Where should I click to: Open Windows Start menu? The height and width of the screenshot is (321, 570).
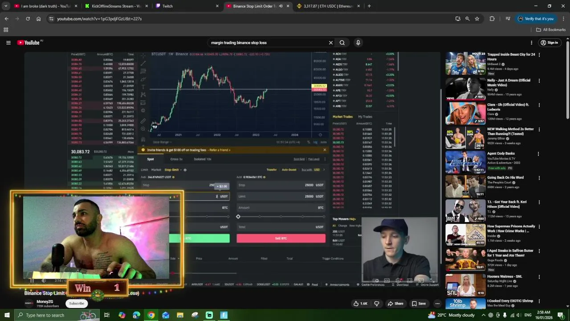tap(7, 315)
